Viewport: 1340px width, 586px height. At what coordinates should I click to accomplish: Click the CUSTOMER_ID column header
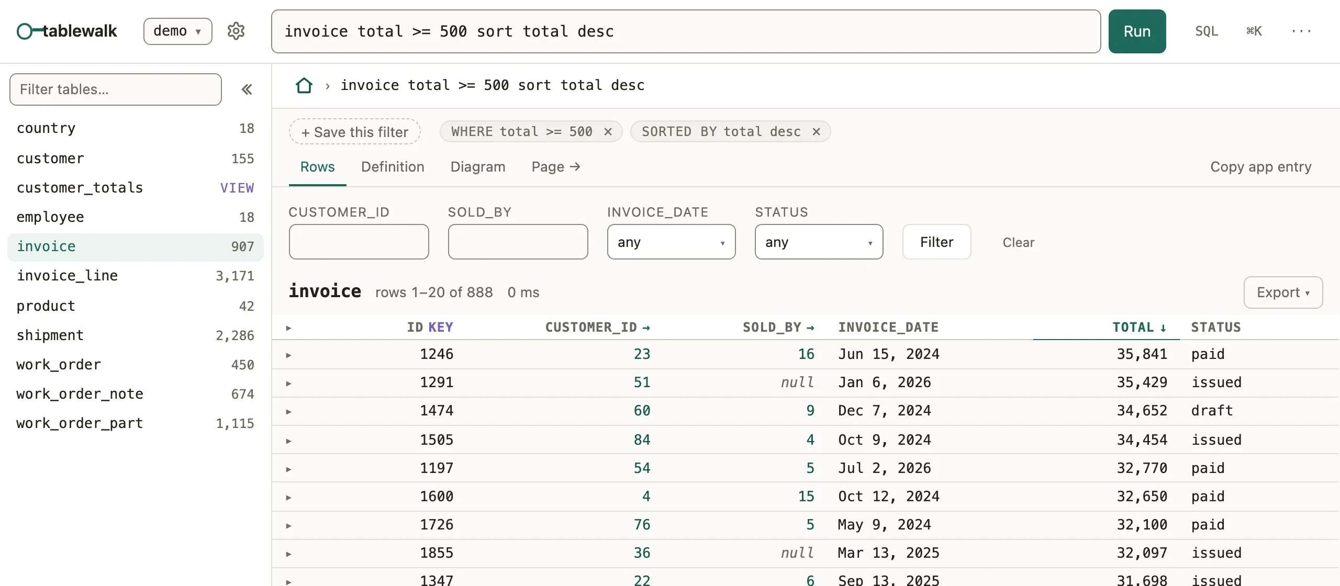tap(597, 328)
